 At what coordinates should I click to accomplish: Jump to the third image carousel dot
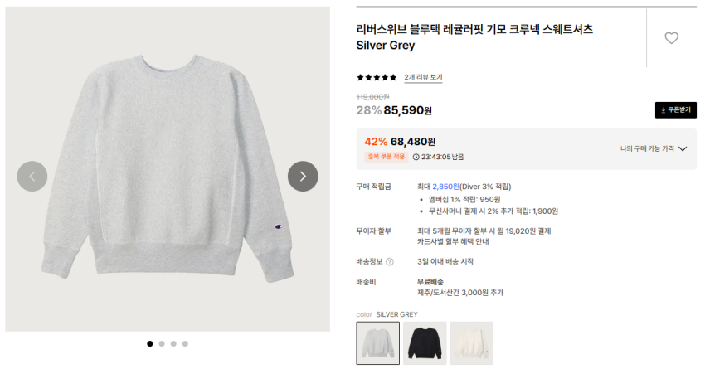coord(173,343)
